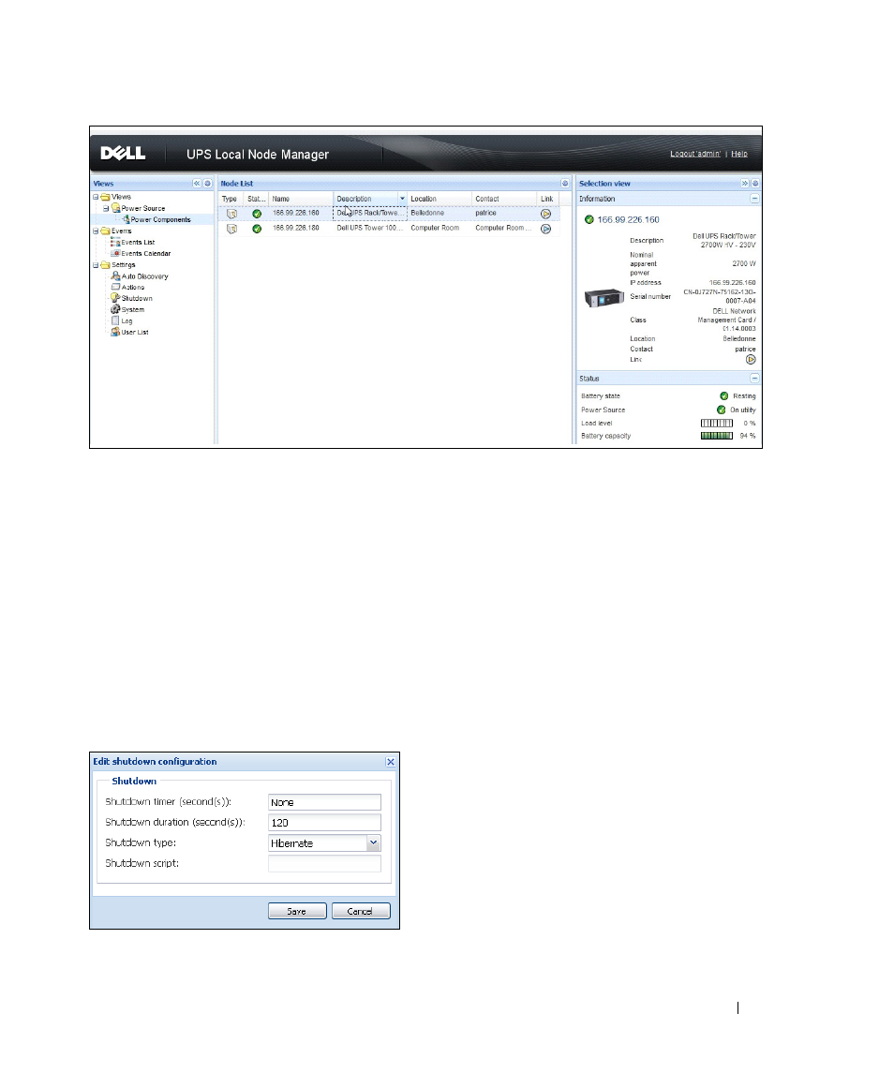Collapse the Power Source tree node
This screenshot has height=1073, width=894.
(105, 208)
